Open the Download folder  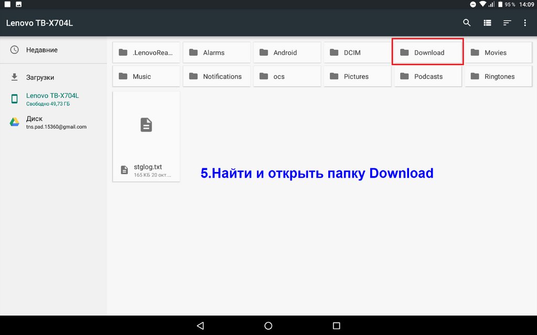pos(428,52)
